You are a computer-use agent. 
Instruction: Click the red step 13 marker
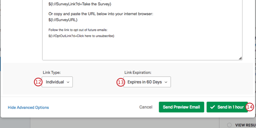[120, 82]
